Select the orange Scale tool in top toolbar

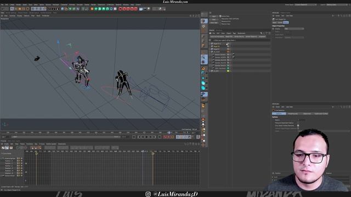(20, 9)
